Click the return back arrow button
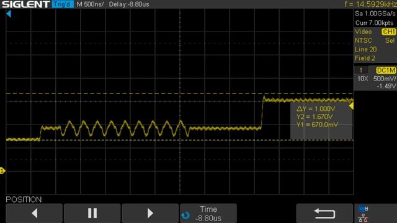397x223 pixels. tap(324, 213)
